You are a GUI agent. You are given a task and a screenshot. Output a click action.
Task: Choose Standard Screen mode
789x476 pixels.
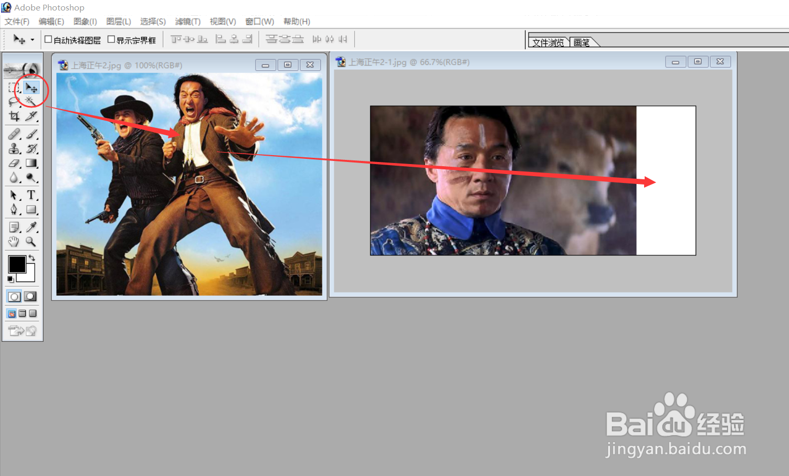point(12,313)
